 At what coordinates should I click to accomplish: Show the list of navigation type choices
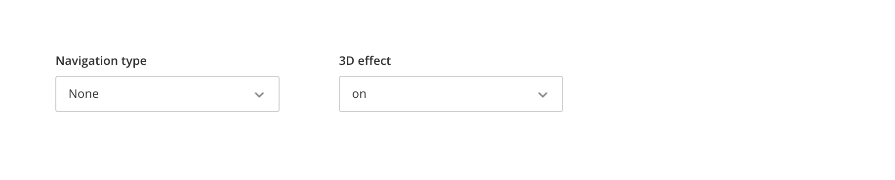(x=167, y=94)
